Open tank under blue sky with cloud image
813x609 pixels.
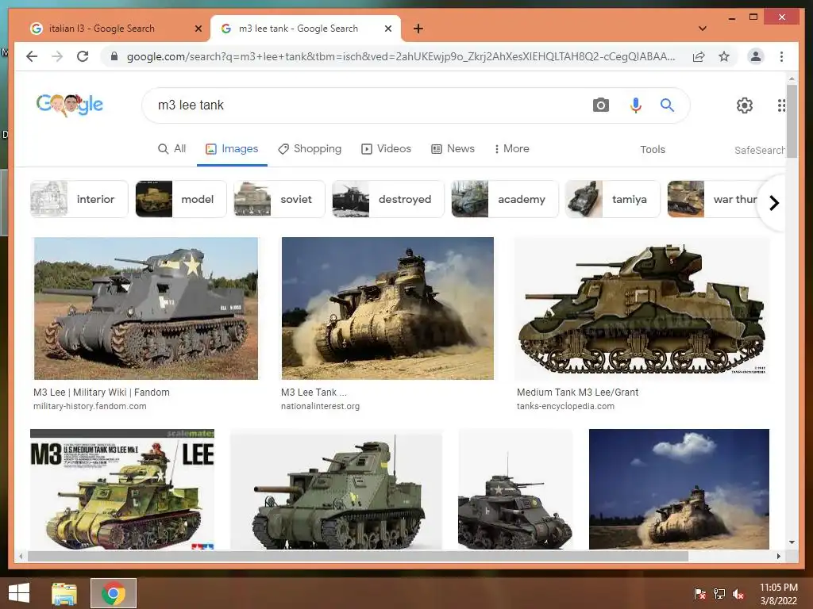point(680,489)
